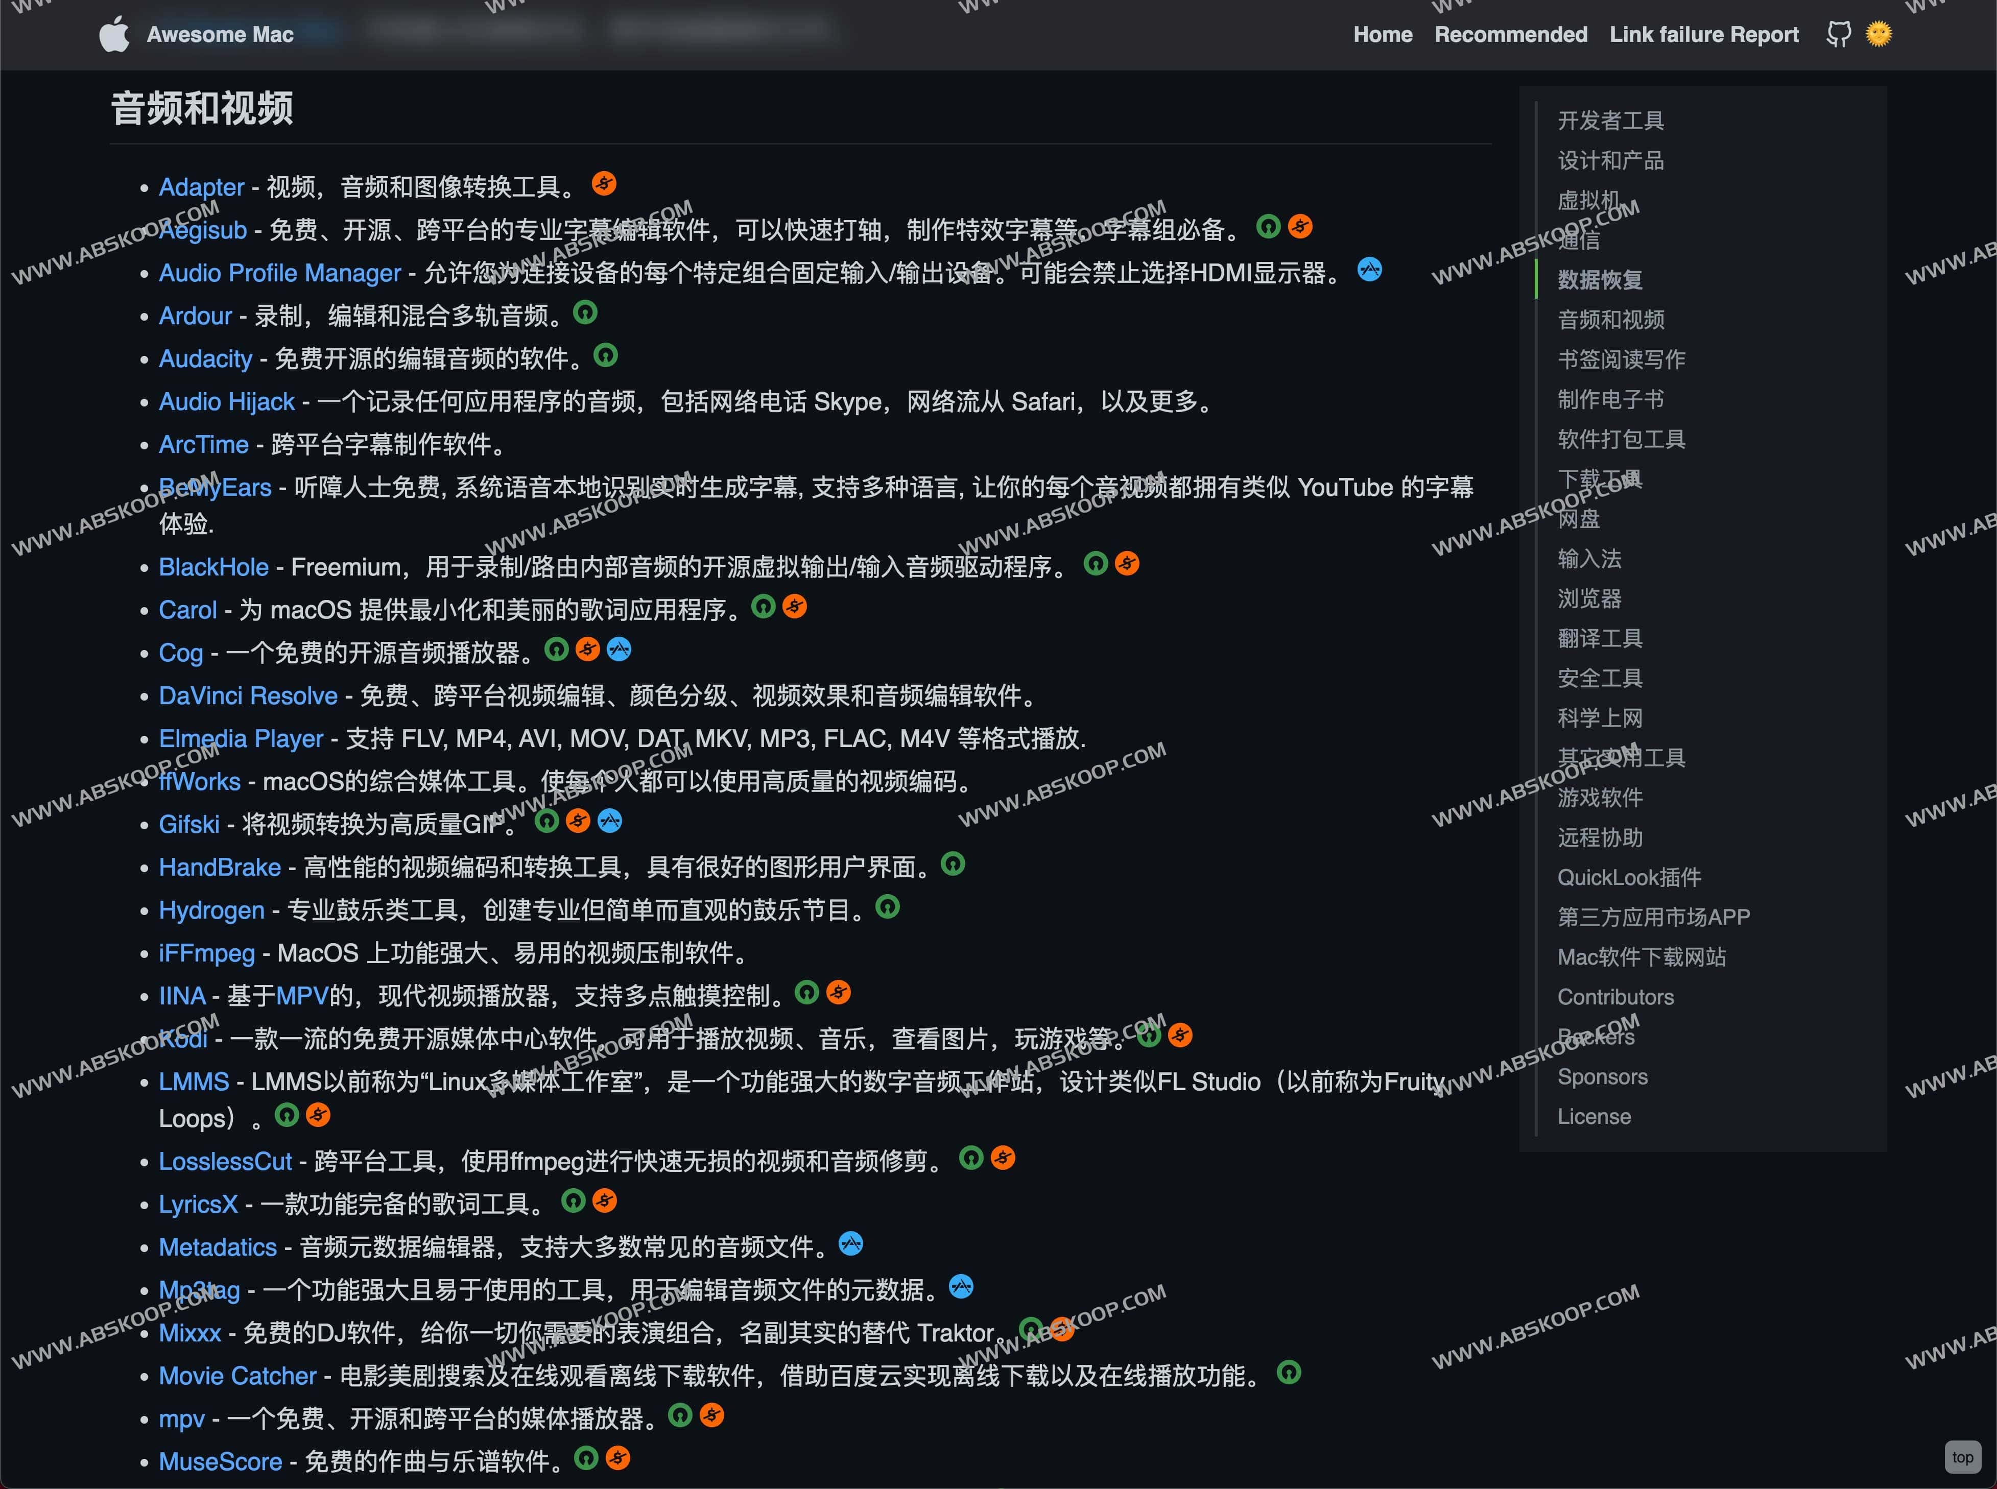Viewport: 1997px width, 1489px height.
Task: Click the Apple logo beside Awesome Mac
Action: (114, 33)
